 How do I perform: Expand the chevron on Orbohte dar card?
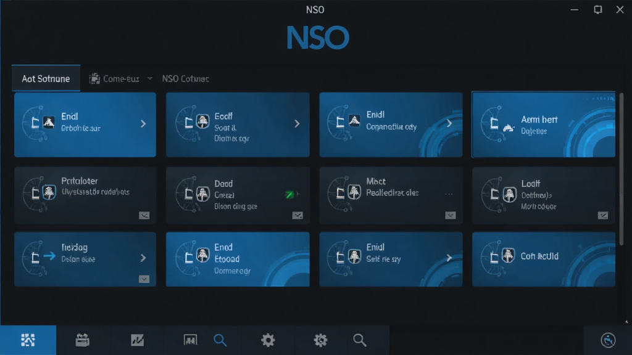[143, 123]
